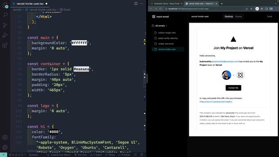This screenshot has height=157, width=279.
Task: Close the vercel-invite-user browser tab
Action: (216, 3)
